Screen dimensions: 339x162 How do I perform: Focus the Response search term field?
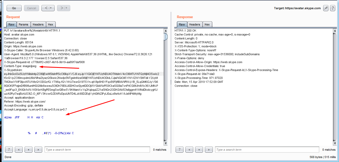tap(267, 150)
